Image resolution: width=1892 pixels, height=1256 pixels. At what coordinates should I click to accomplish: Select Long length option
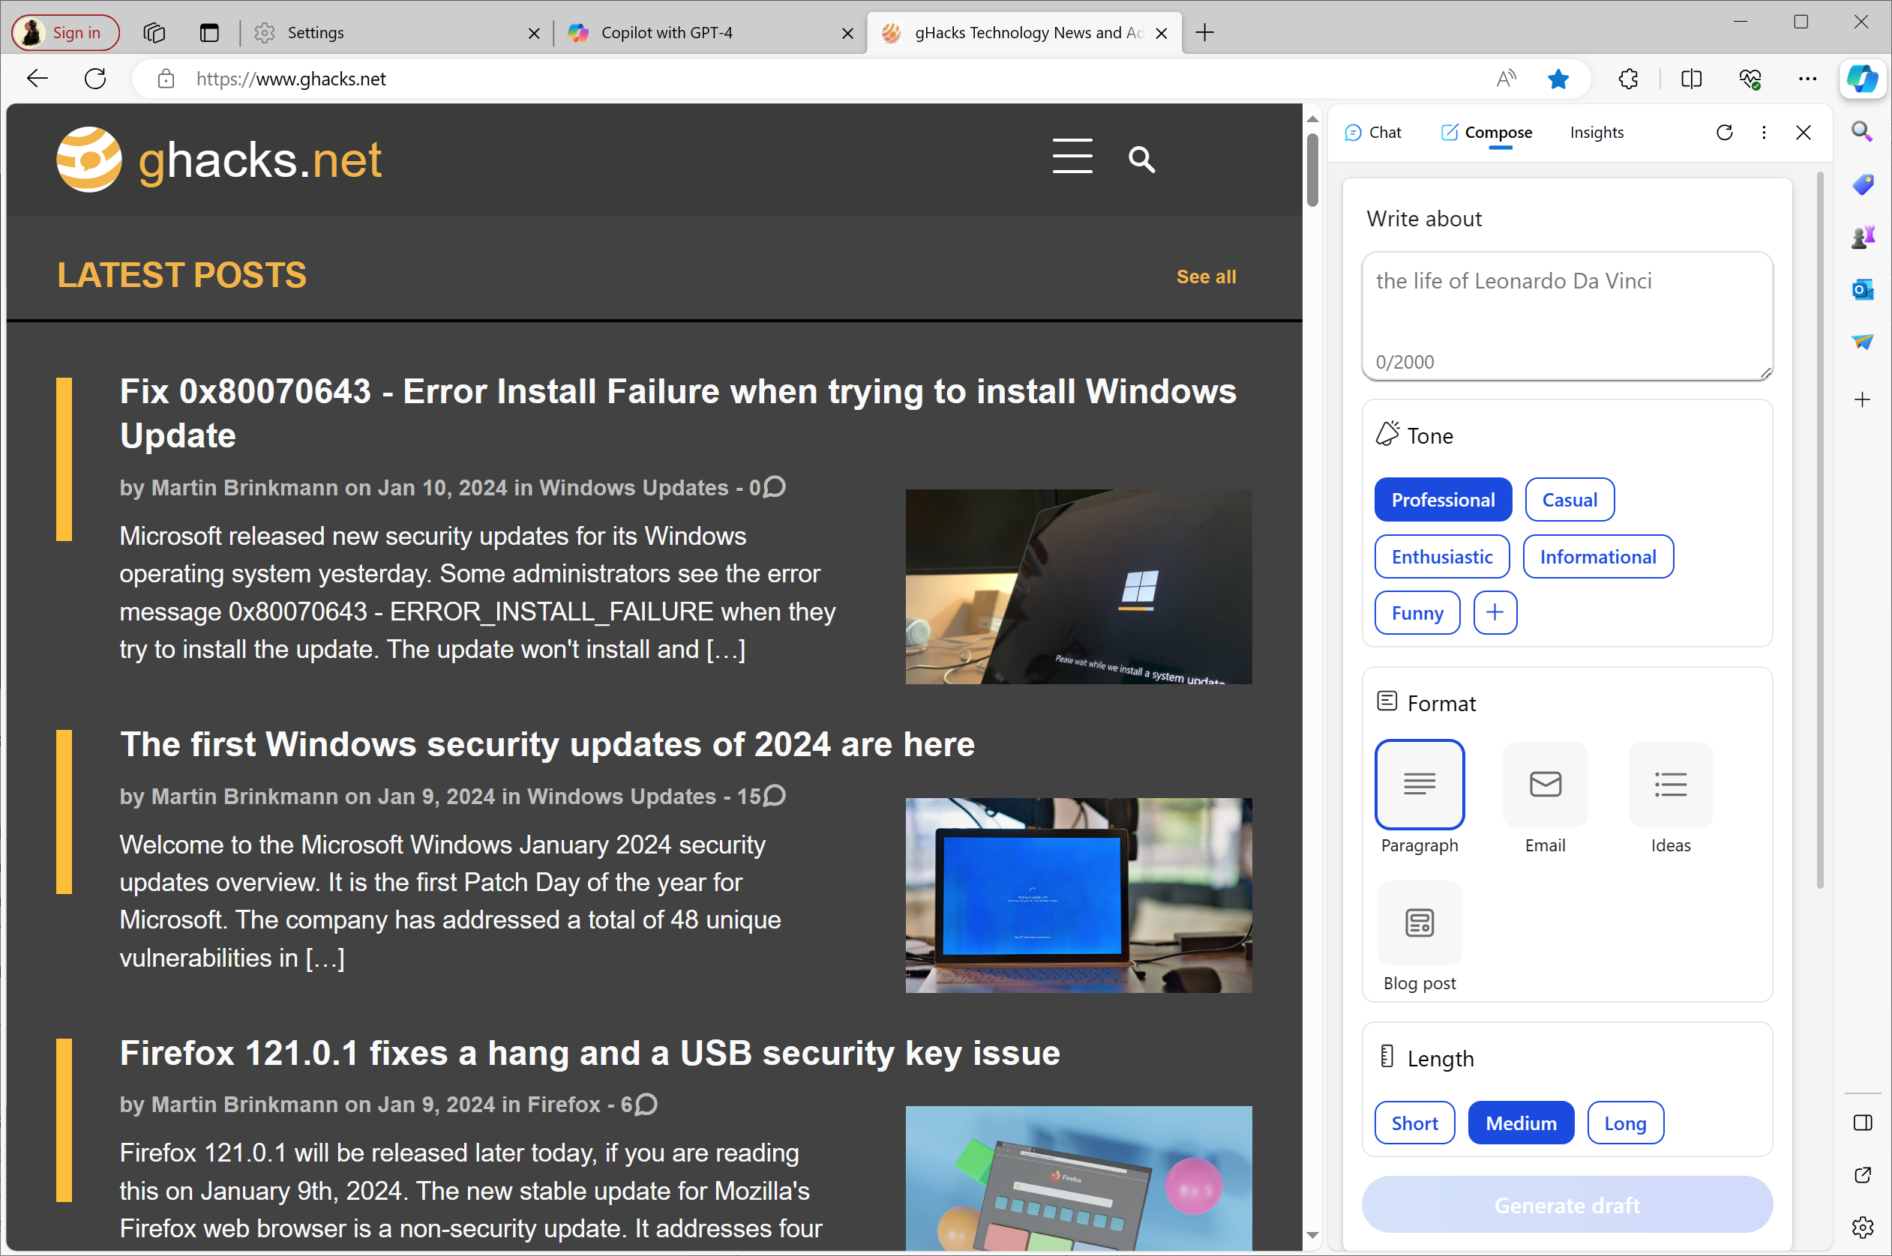pyautogui.click(x=1624, y=1123)
